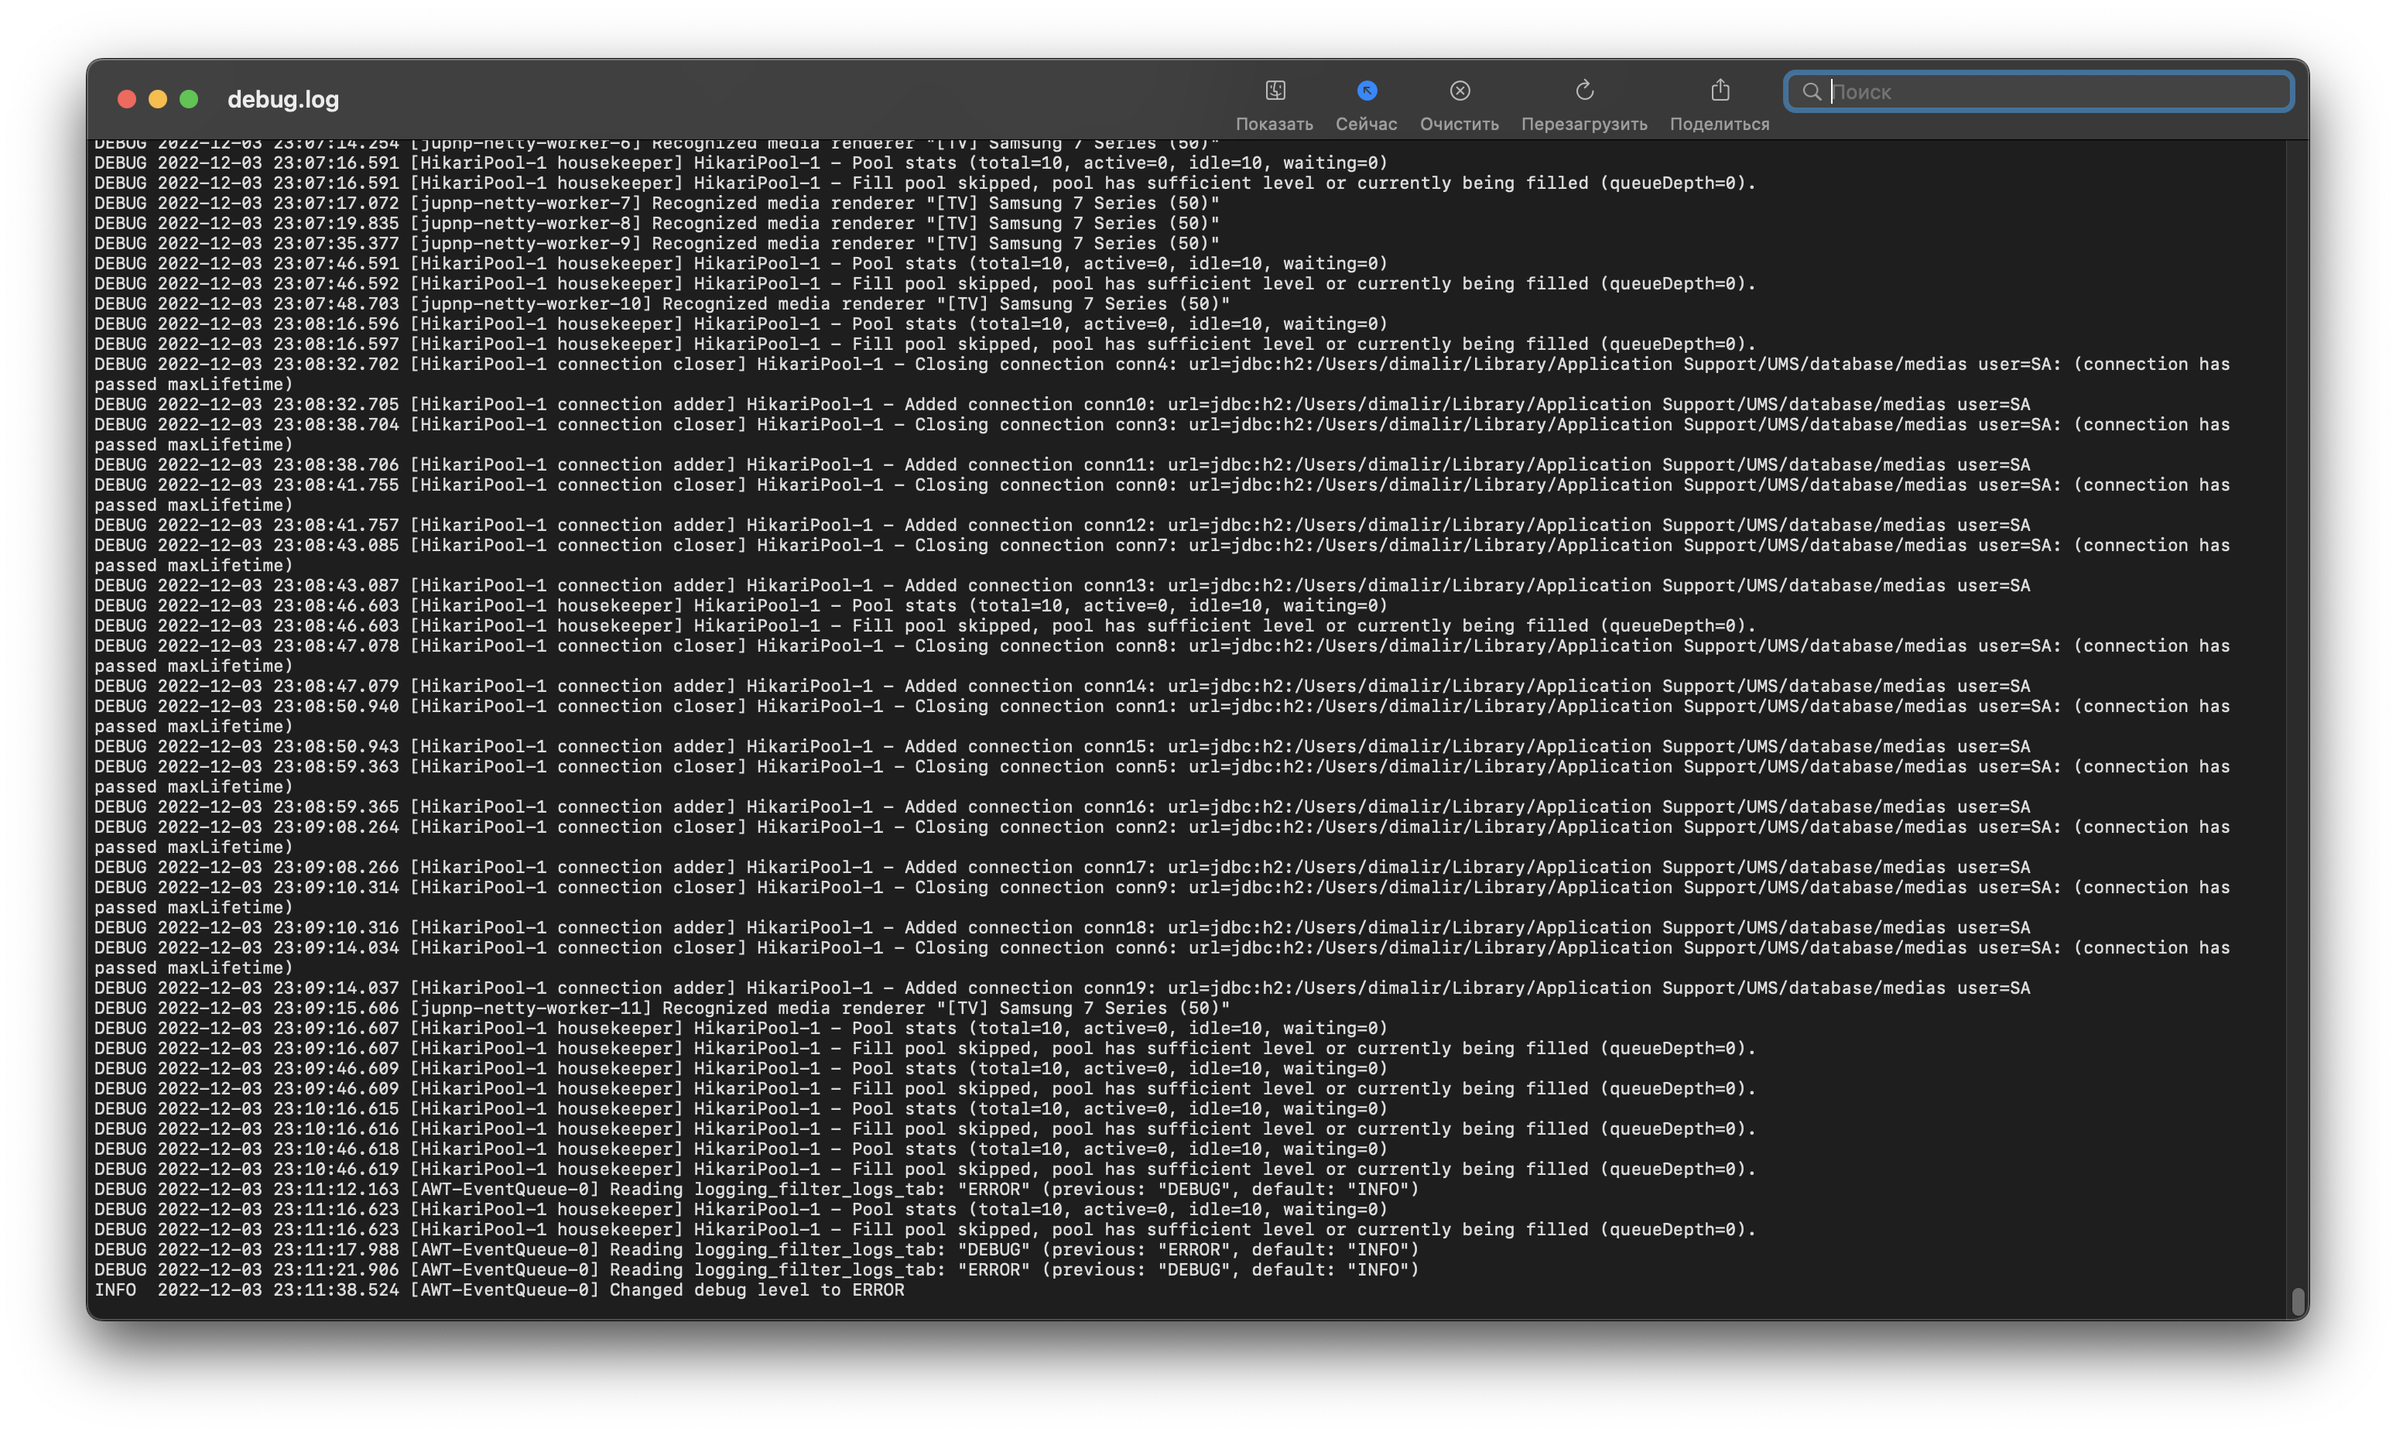Image resolution: width=2396 pixels, height=1435 pixels.
Task: Click jupnp-netty-worker-9 log line
Action: [656, 244]
